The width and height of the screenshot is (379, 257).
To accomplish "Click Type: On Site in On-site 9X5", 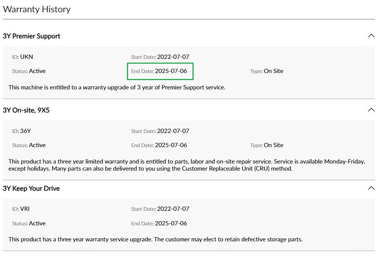I will (267, 145).
